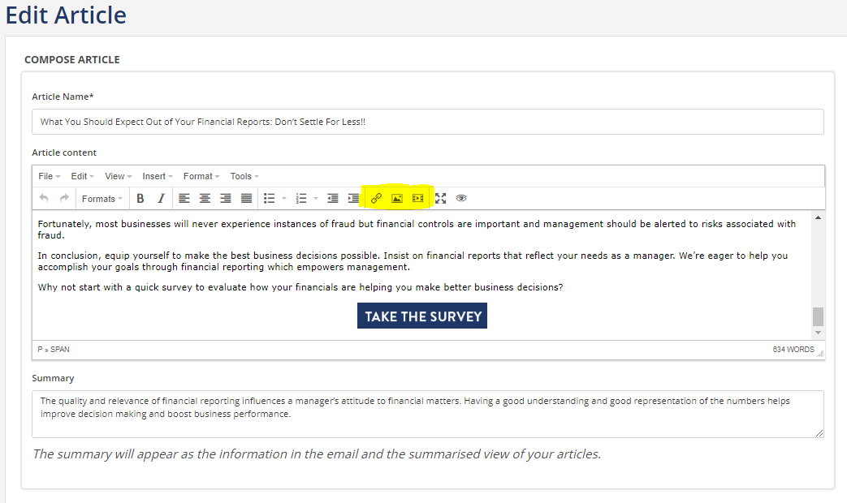Click into the Summary text area
Screen dimensions: 847x503
[428, 414]
